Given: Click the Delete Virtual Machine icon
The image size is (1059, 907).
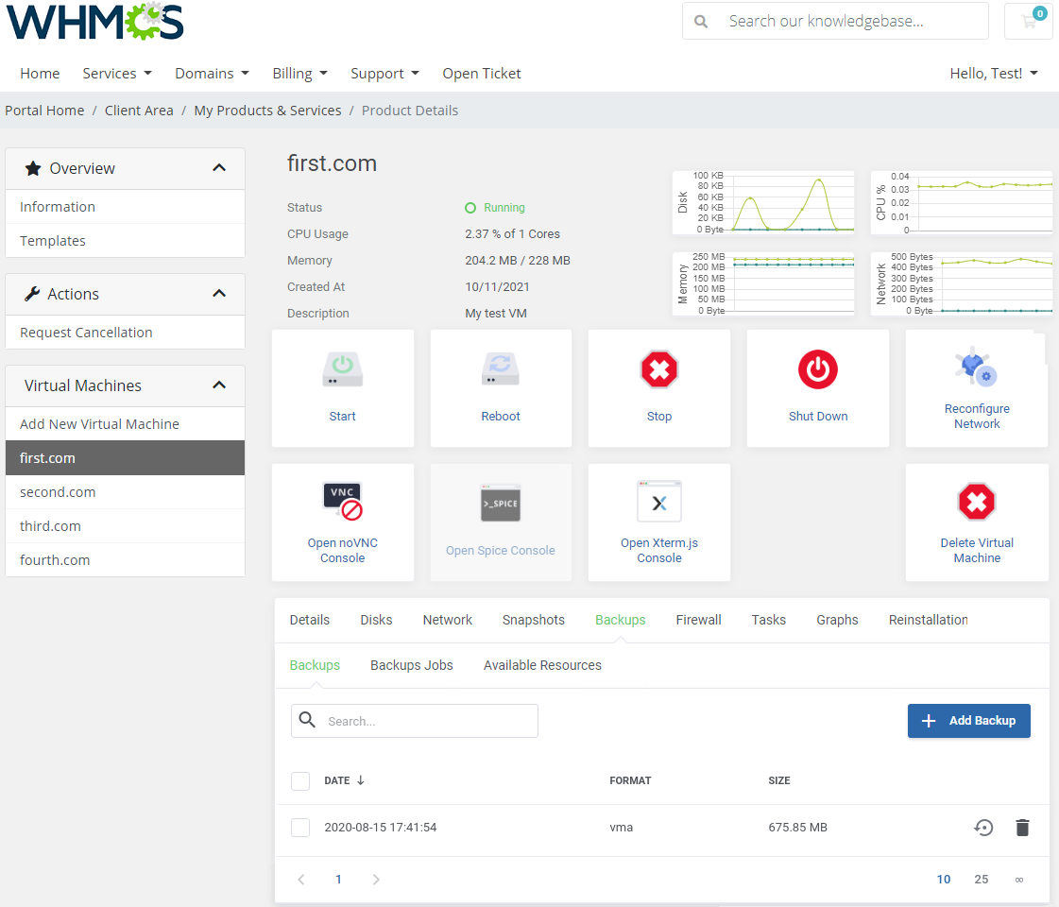Looking at the screenshot, I should 977,502.
